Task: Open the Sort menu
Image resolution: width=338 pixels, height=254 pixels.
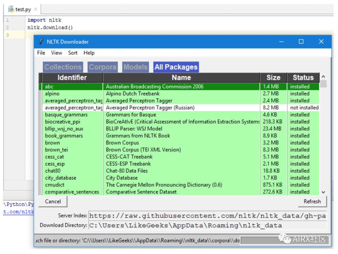Action: click(73, 53)
